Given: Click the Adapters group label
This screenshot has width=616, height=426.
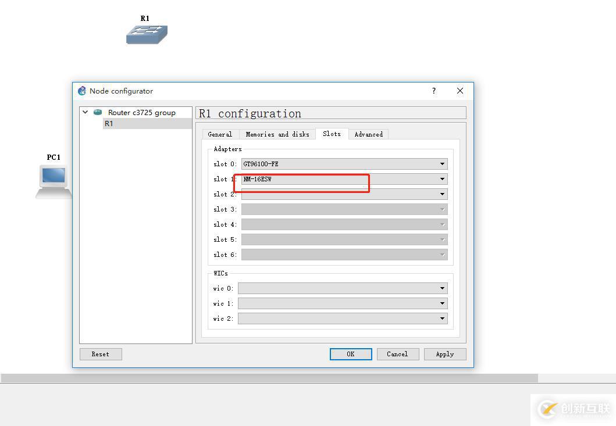Looking at the screenshot, I should pos(227,149).
